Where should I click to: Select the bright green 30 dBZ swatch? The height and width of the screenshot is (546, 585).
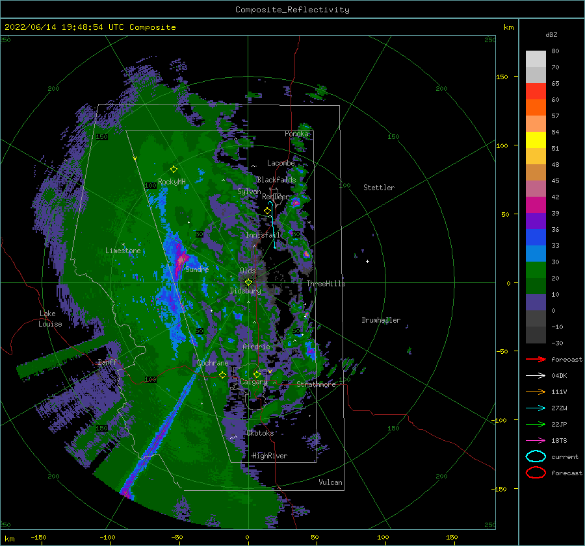click(x=536, y=269)
